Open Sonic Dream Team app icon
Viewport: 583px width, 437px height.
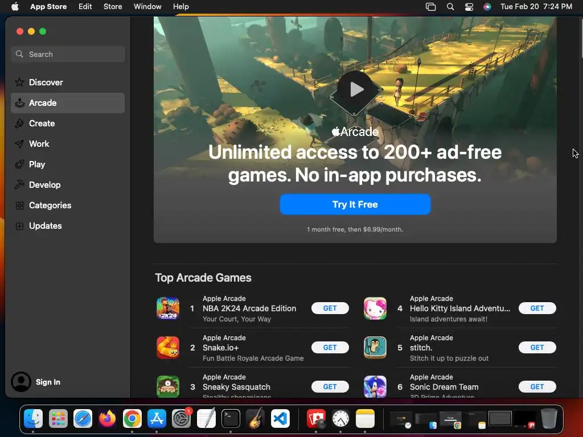coord(375,386)
